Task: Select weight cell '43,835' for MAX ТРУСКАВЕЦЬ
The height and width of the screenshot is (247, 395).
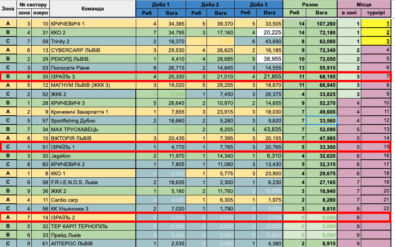Action: click(270, 129)
